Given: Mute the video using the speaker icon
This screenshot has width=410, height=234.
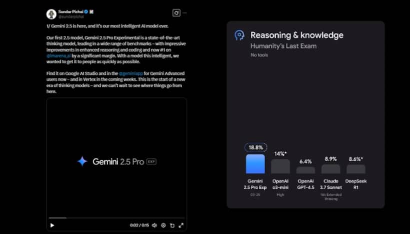Looking at the screenshot, I should tap(154, 226).
